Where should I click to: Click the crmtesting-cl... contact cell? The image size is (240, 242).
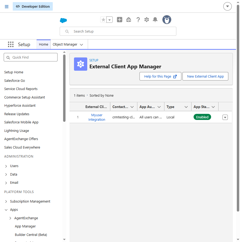coord(124,117)
